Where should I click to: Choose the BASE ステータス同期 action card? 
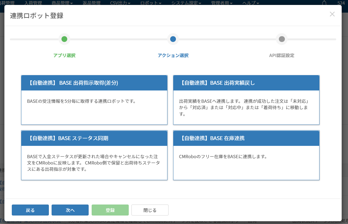tap(94, 155)
